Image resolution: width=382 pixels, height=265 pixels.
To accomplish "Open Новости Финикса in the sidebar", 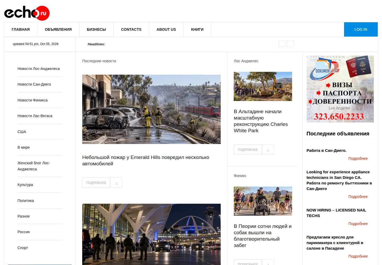I will pyautogui.click(x=32, y=100).
